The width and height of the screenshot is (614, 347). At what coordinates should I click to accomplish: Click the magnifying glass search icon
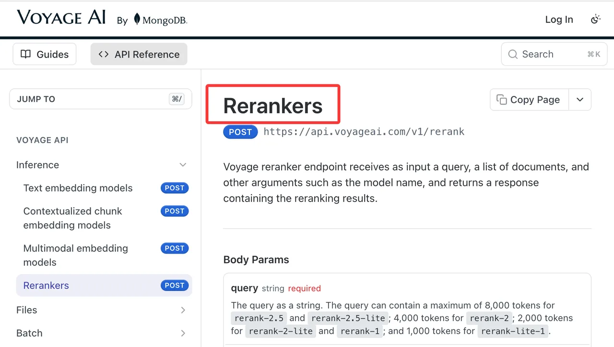[513, 54]
